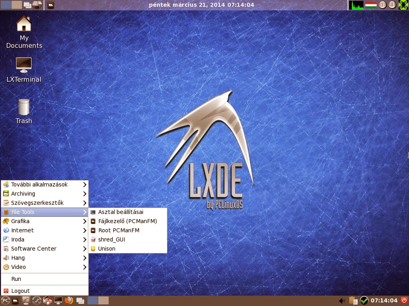Open the monitor settings launcher in bottom panel
409x306 pixels.
[x=26, y=301]
